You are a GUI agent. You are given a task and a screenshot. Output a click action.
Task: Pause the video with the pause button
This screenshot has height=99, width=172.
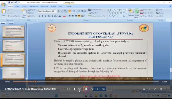coord(86,89)
